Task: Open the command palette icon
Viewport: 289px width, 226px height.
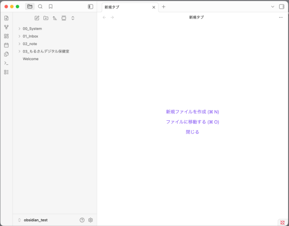Action: click(x=6, y=63)
